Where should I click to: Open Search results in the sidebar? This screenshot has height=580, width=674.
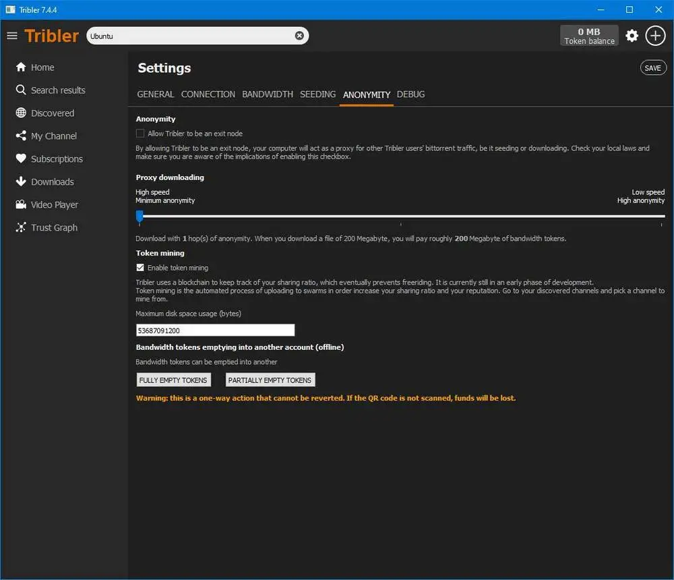58,90
